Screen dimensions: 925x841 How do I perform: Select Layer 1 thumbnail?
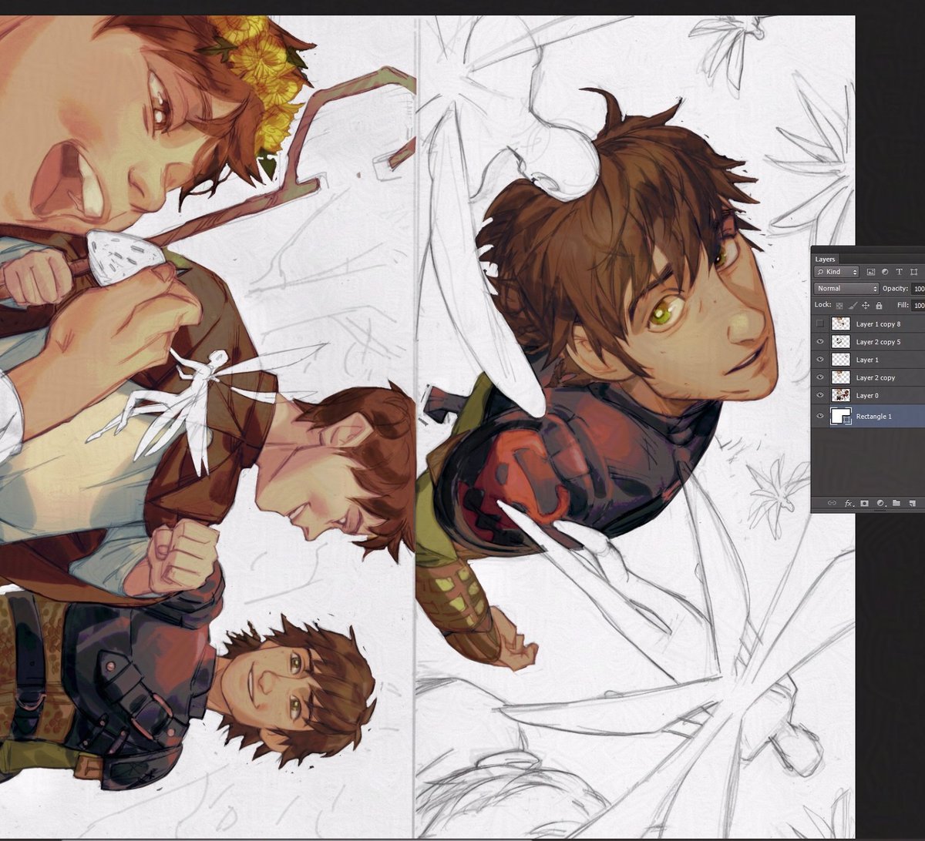coord(841,360)
